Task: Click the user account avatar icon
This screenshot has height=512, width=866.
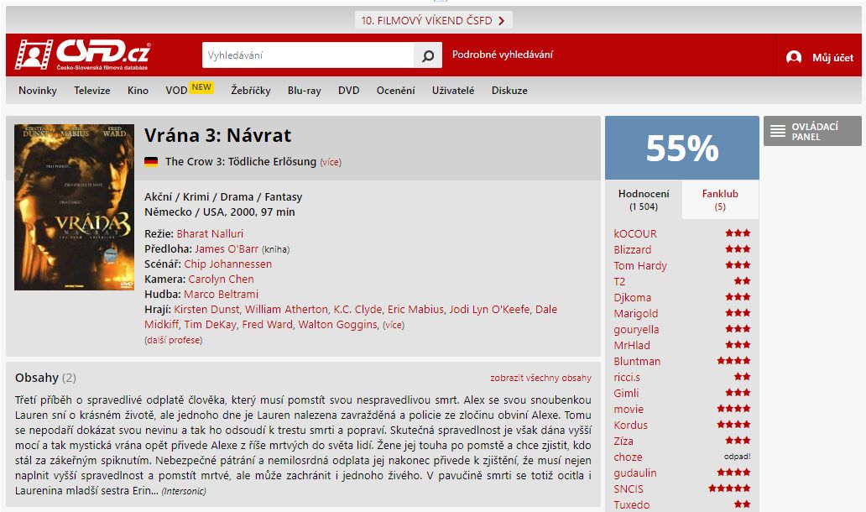Action: [x=793, y=57]
